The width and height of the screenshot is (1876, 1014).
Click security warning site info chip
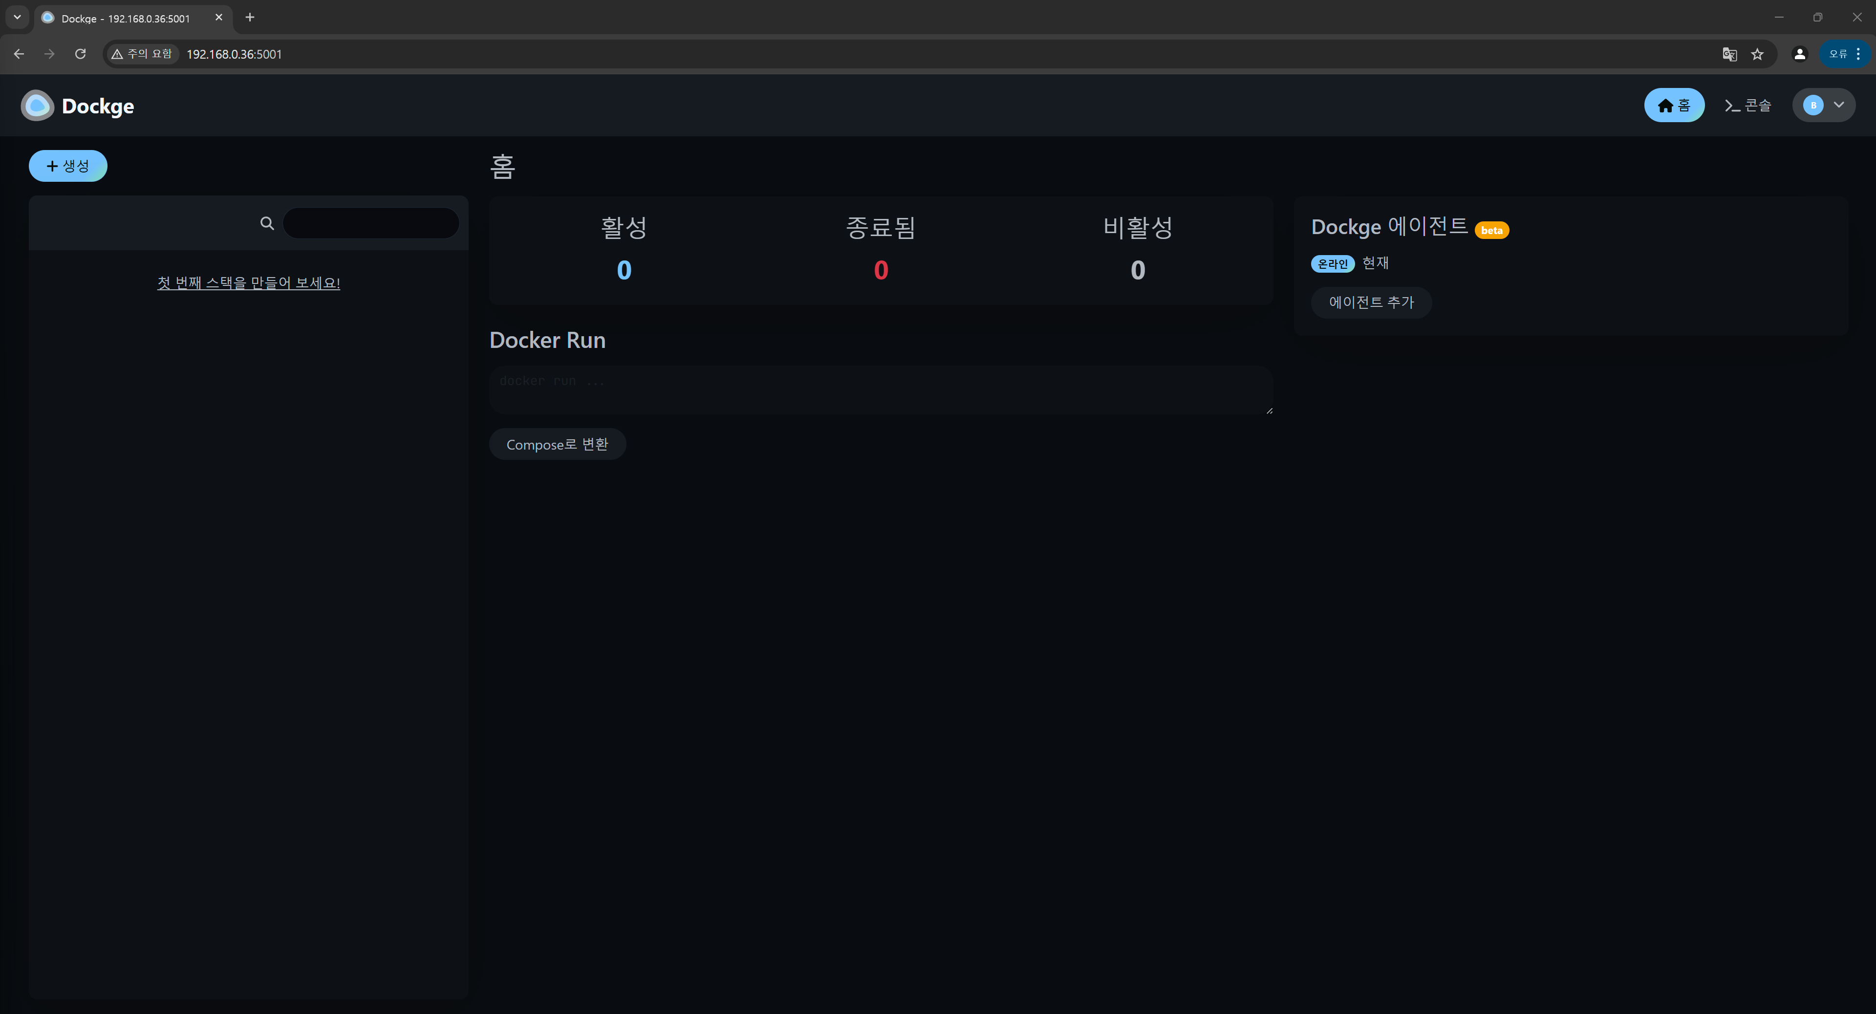[143, 54]
